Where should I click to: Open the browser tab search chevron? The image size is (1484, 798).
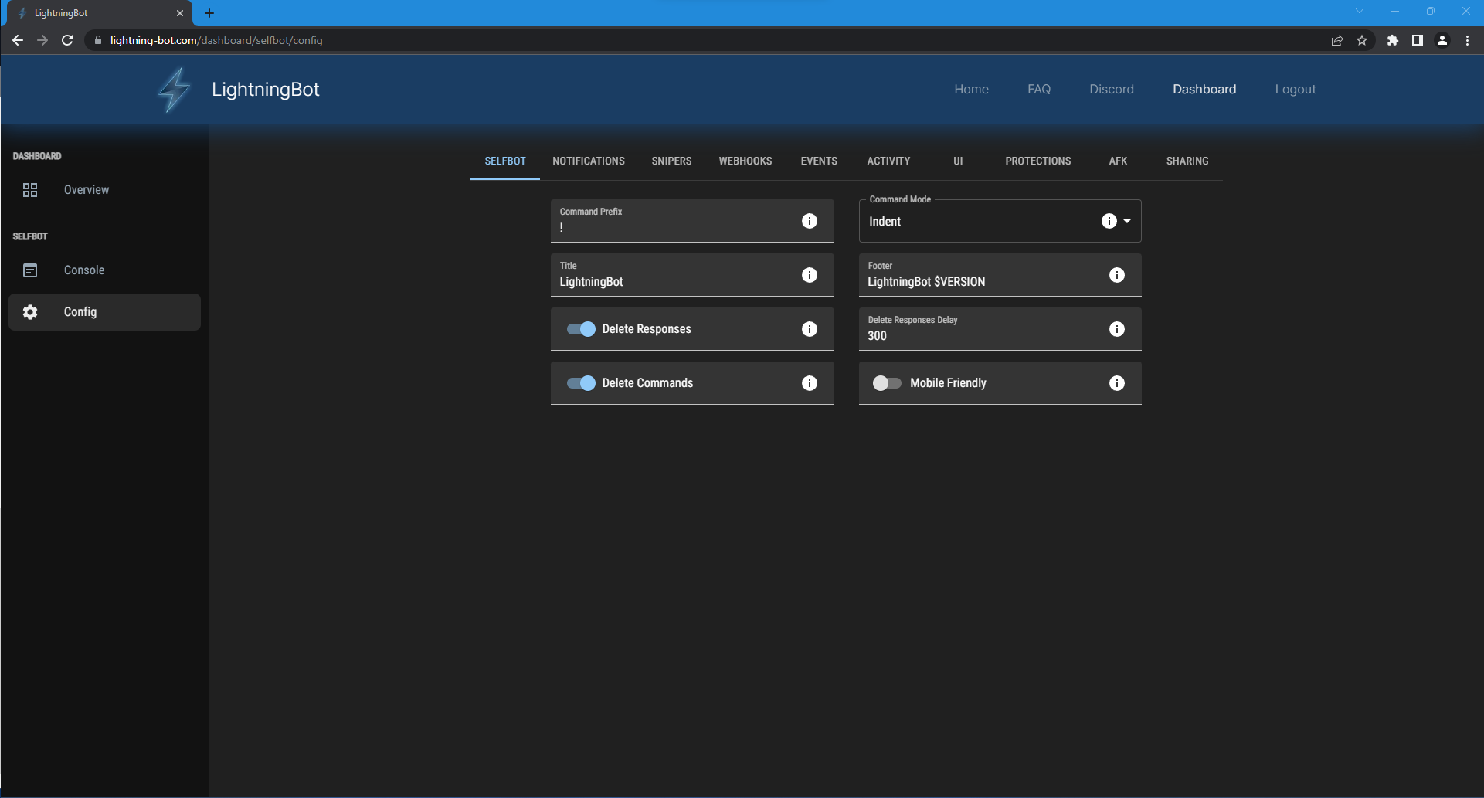tap(1359, 11)
